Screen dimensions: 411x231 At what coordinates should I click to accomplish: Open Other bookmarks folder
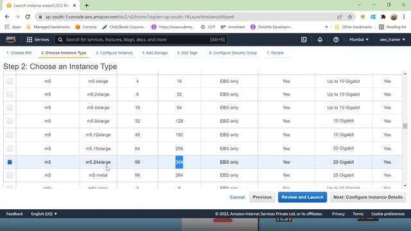[x=353, y=27]
